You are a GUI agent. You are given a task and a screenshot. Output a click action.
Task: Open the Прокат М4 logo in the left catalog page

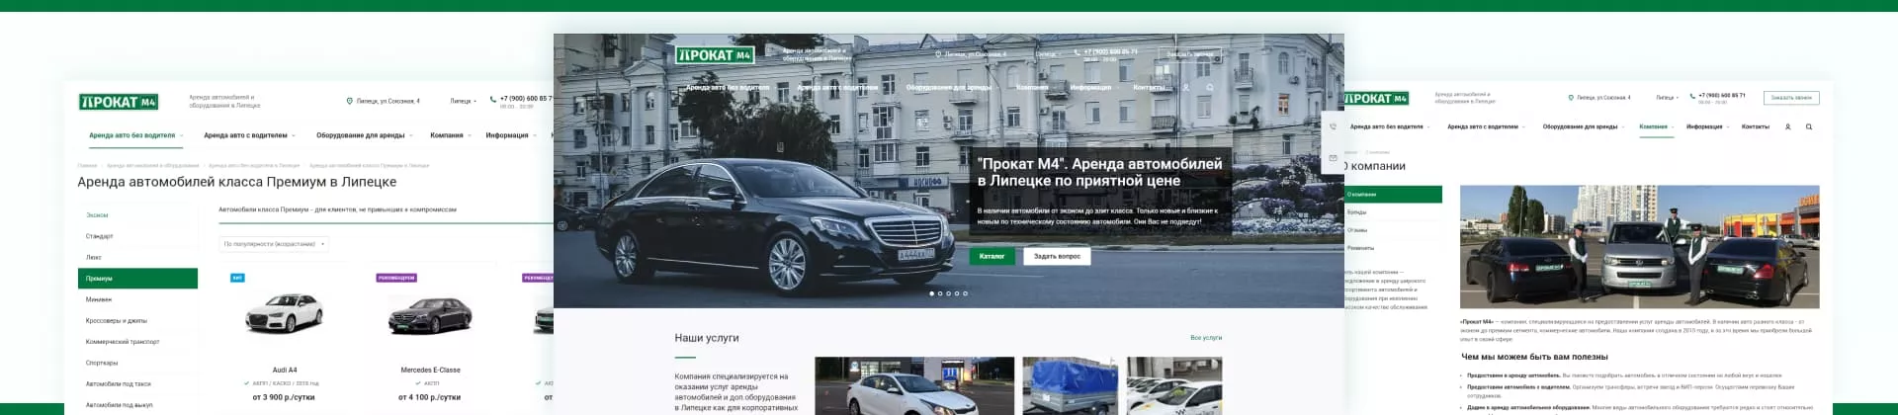[x=119, y=102]
